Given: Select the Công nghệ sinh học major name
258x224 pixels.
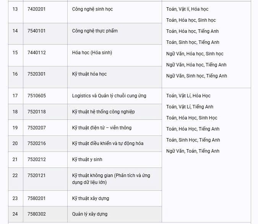Looking at the screenshot, I should (92, 9).
